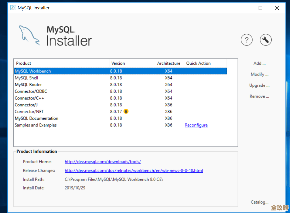Open the Workbench 8.0.18 release notes link

tap(134, 170)
